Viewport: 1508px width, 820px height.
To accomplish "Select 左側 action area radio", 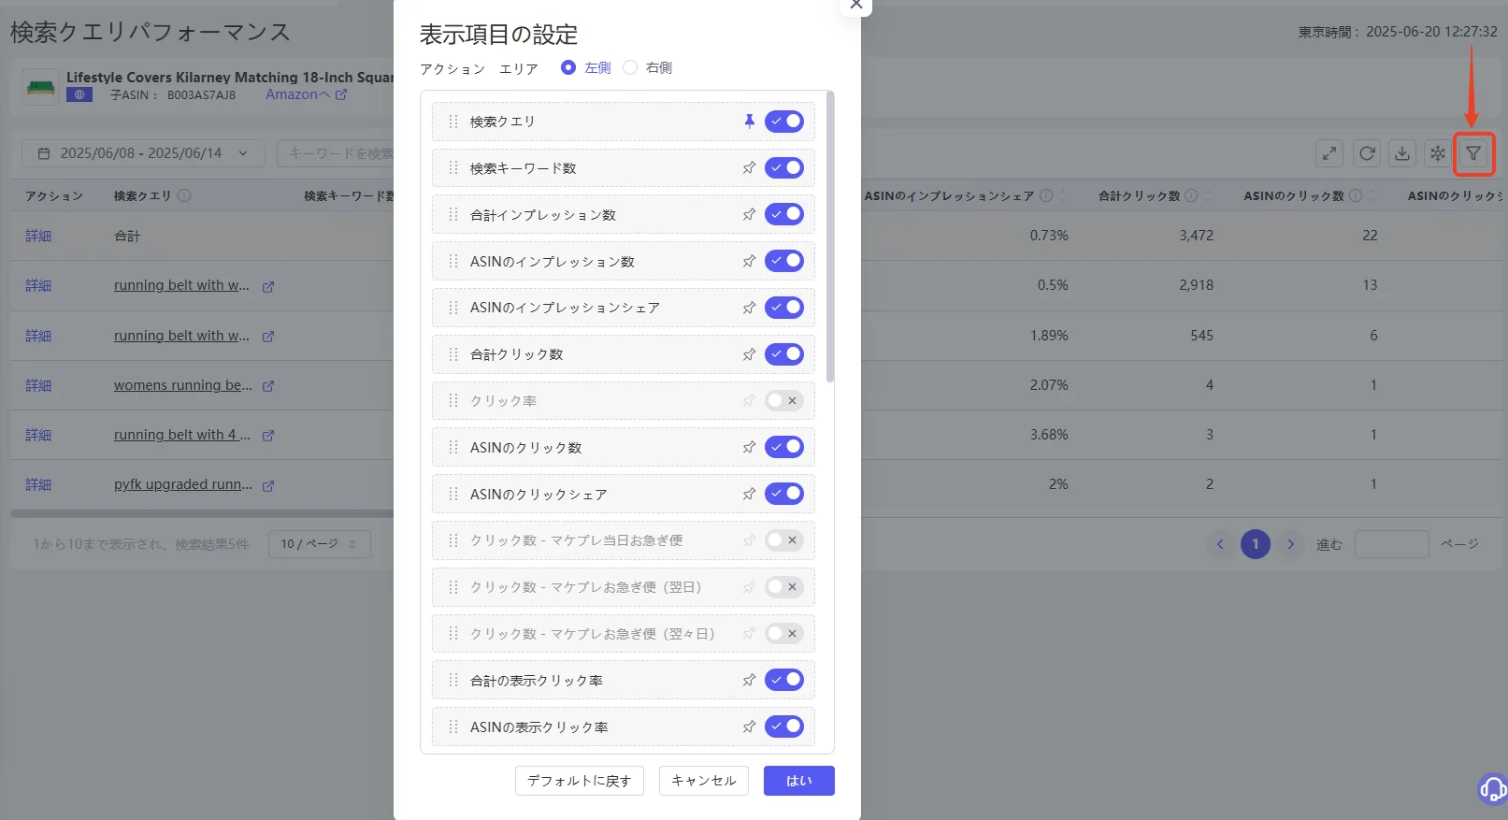I will [568, 67].
